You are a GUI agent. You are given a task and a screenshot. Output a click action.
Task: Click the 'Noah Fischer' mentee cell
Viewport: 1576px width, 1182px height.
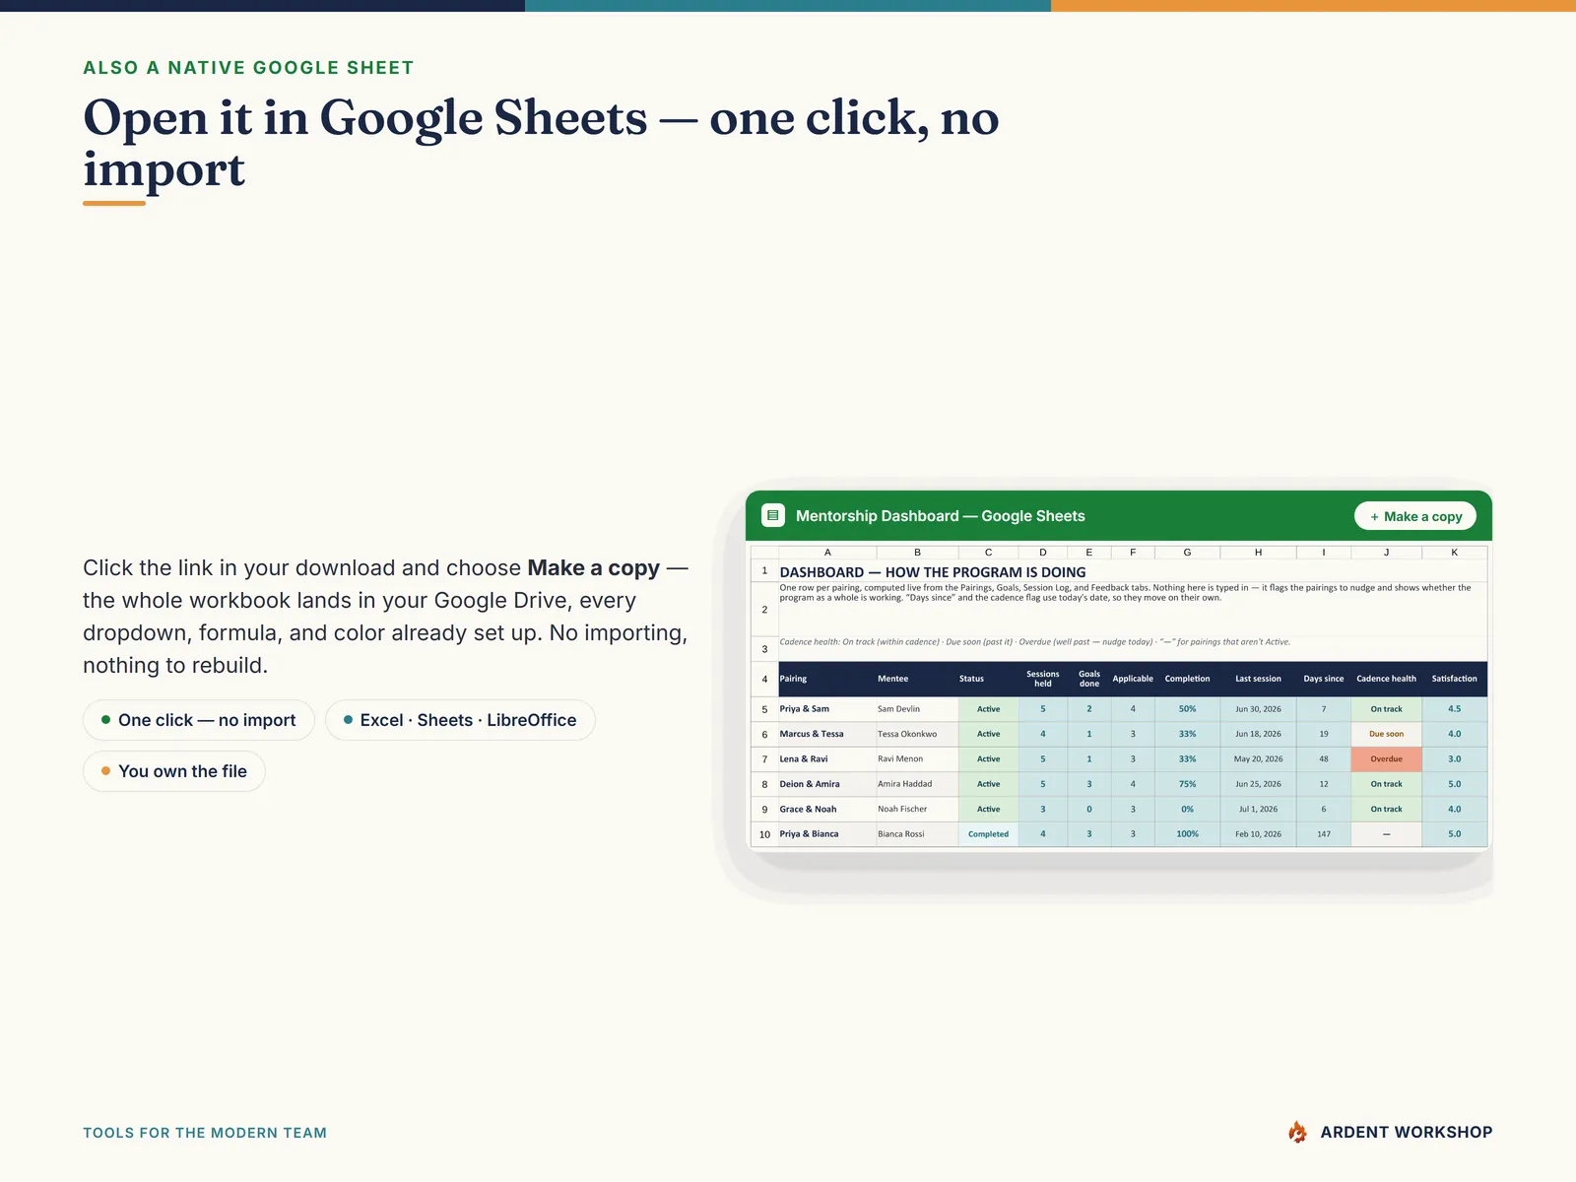917,810
